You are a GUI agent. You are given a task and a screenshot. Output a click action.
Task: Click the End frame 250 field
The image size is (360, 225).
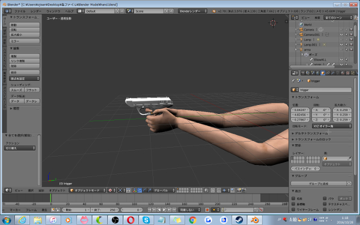point(104,209)
